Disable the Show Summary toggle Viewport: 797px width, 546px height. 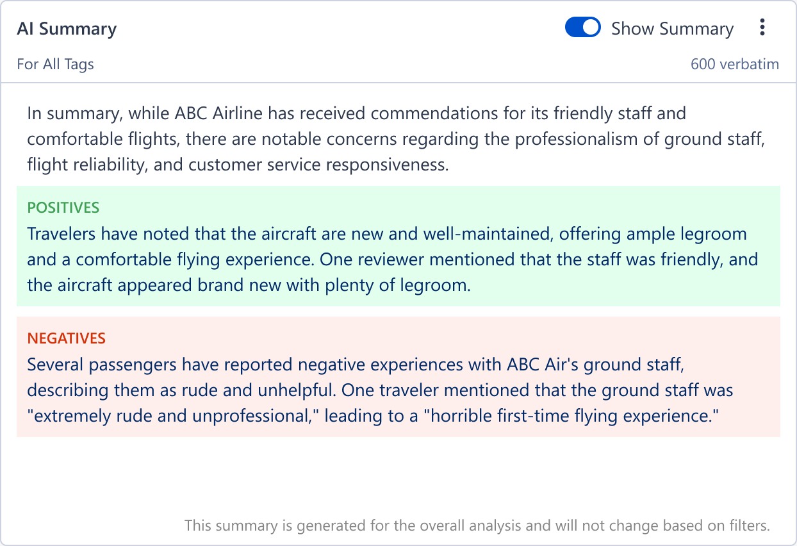[x=582, y=27]
